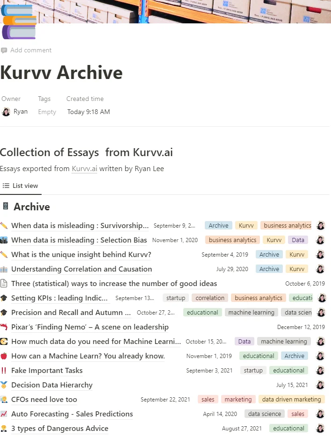Click emoji icon beside How much data essay
The height and width of the screenshot is (437, 331).
click(4, 341)
